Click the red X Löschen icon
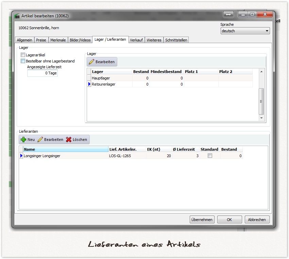Screen dimensions: 289x259 tap(69, 140)
